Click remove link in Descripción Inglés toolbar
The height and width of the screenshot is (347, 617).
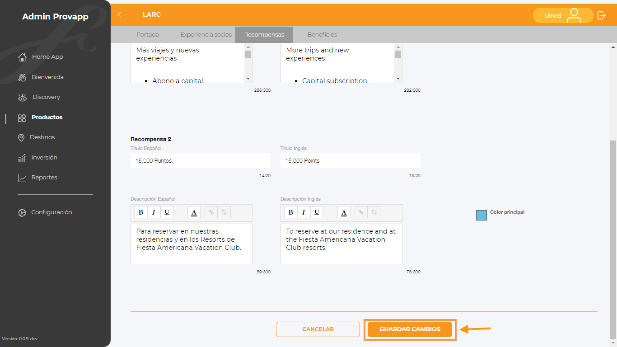tap(374, 212)
